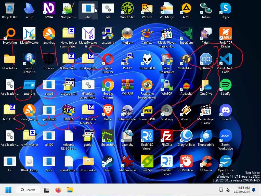Screen dimensions: 261x196
Task: Select the Opera Browser shortcut
Action: 108,59
